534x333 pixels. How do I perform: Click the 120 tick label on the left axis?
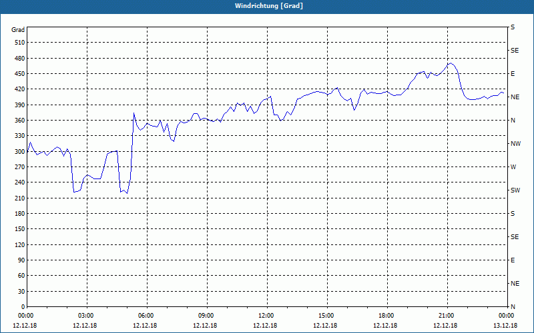tap(20, 244)
